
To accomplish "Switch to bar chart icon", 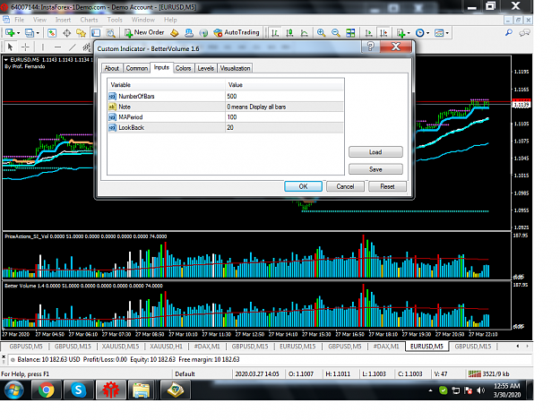I will [x=275, y=33].
